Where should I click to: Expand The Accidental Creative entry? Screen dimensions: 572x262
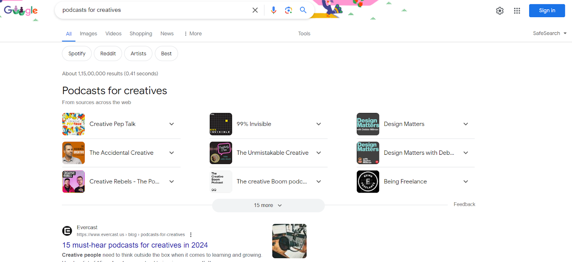[x=172, y=153]
